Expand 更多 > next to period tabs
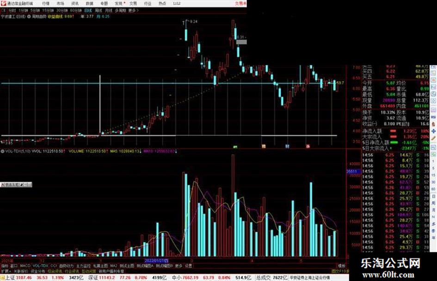Screen dimensions: 437x281 [134, 11]
